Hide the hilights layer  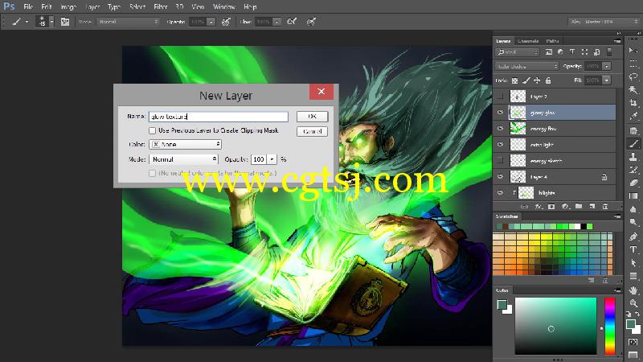500,192
